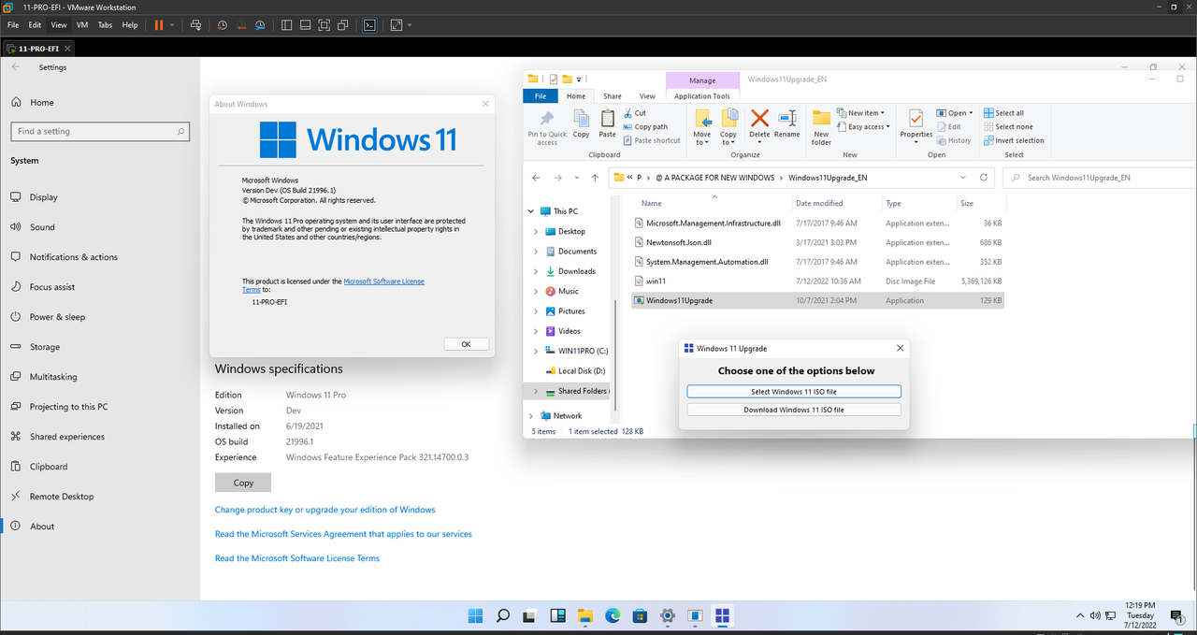Open the View menu in VMware Workstation
The image size is (1197, 635).
(59, 25)
